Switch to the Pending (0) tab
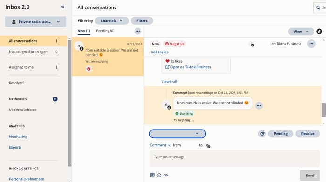This screenshot has width=326, height=182. click(105, 31)
